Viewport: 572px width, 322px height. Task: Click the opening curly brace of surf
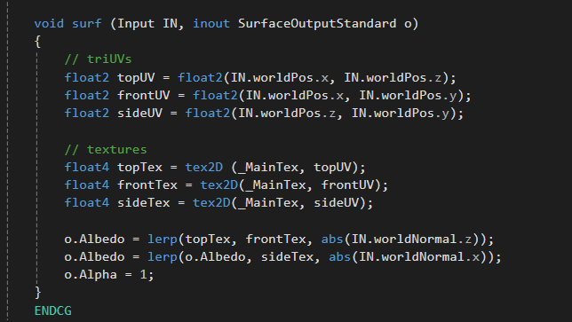click(x=37, y=41)
